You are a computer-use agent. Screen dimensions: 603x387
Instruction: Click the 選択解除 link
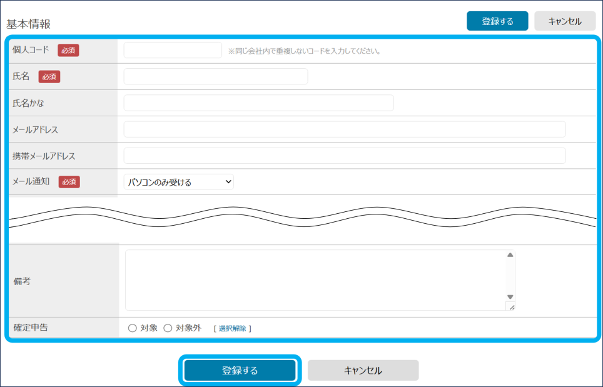pyautogui.click(x=232, y=328)
